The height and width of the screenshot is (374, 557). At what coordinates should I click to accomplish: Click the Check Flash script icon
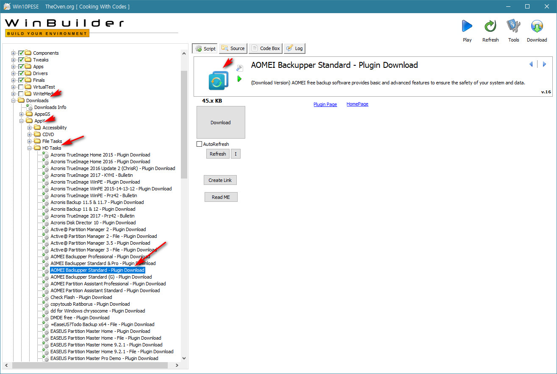tap(45, 297)
